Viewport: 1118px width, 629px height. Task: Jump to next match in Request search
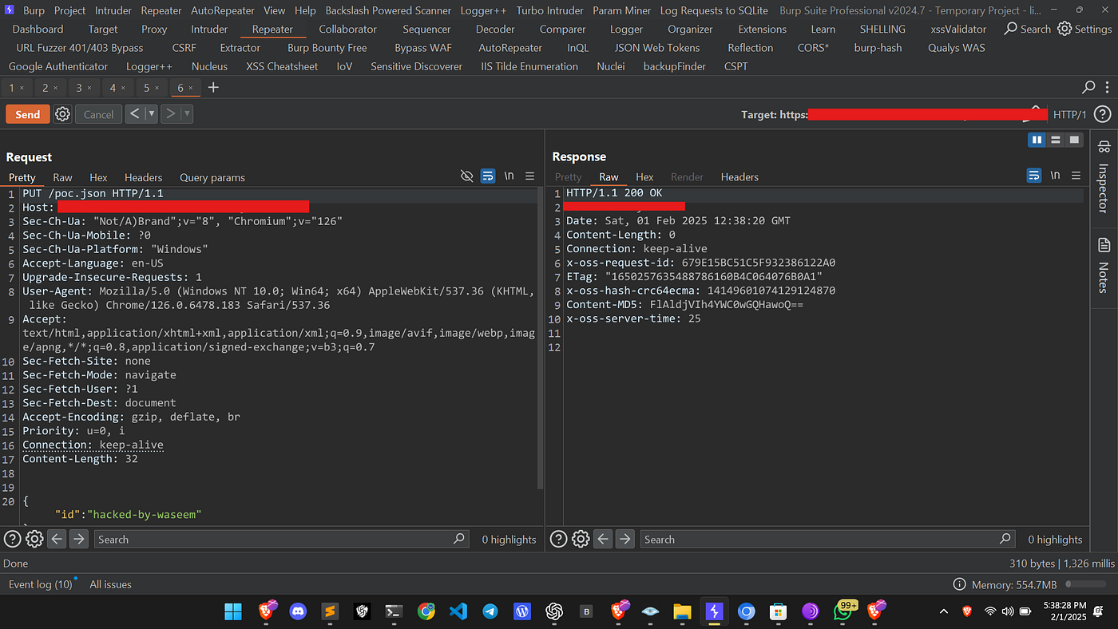point(78,539)
